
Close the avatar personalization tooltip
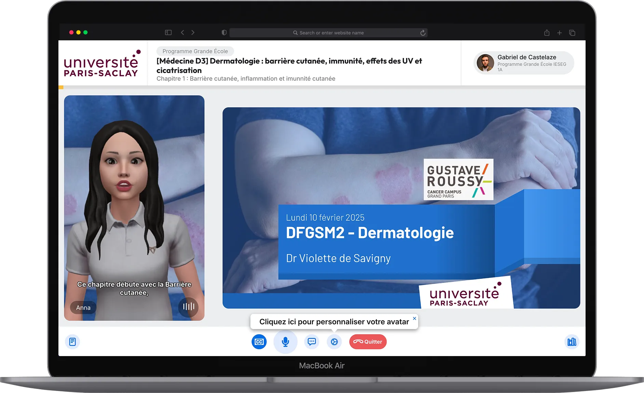414,318
